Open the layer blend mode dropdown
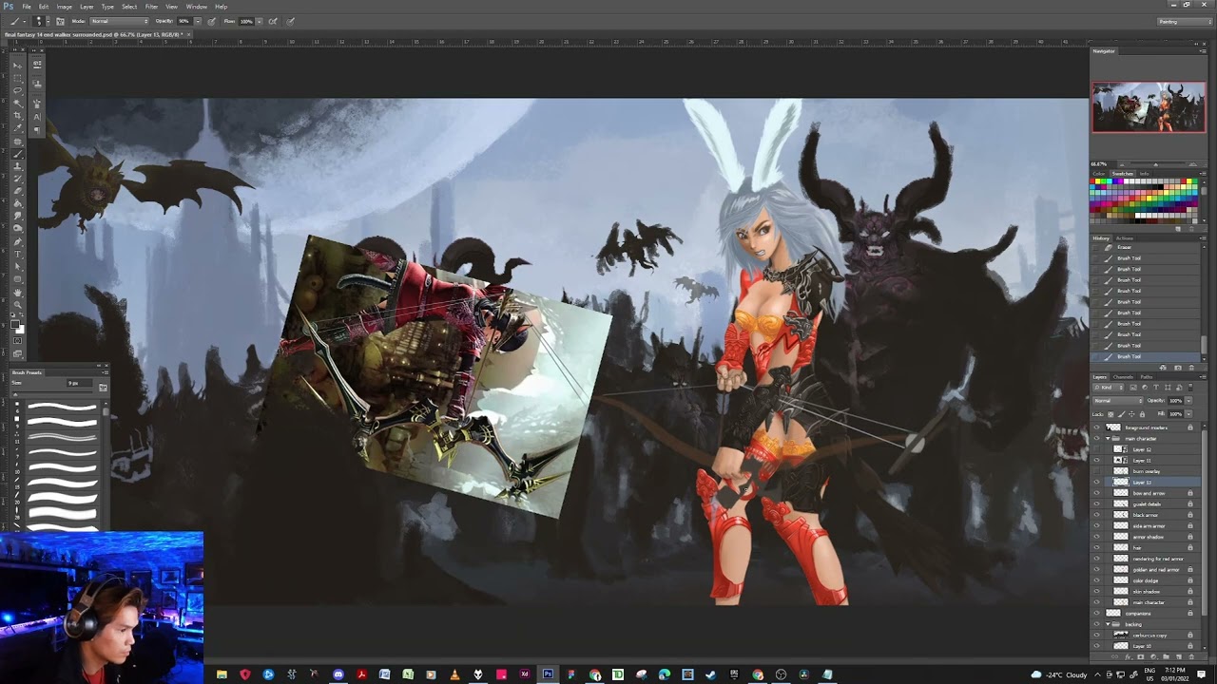The width and height of the screenshot is (1217, 684). click(1118, 400)
